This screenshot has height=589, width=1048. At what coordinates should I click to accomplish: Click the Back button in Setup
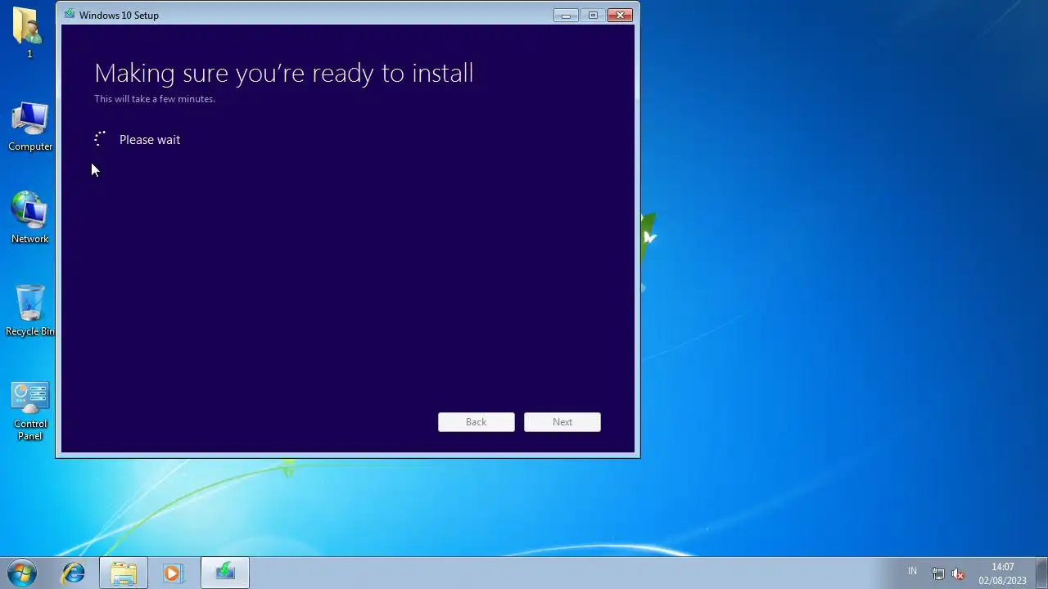tap(477, 422)
